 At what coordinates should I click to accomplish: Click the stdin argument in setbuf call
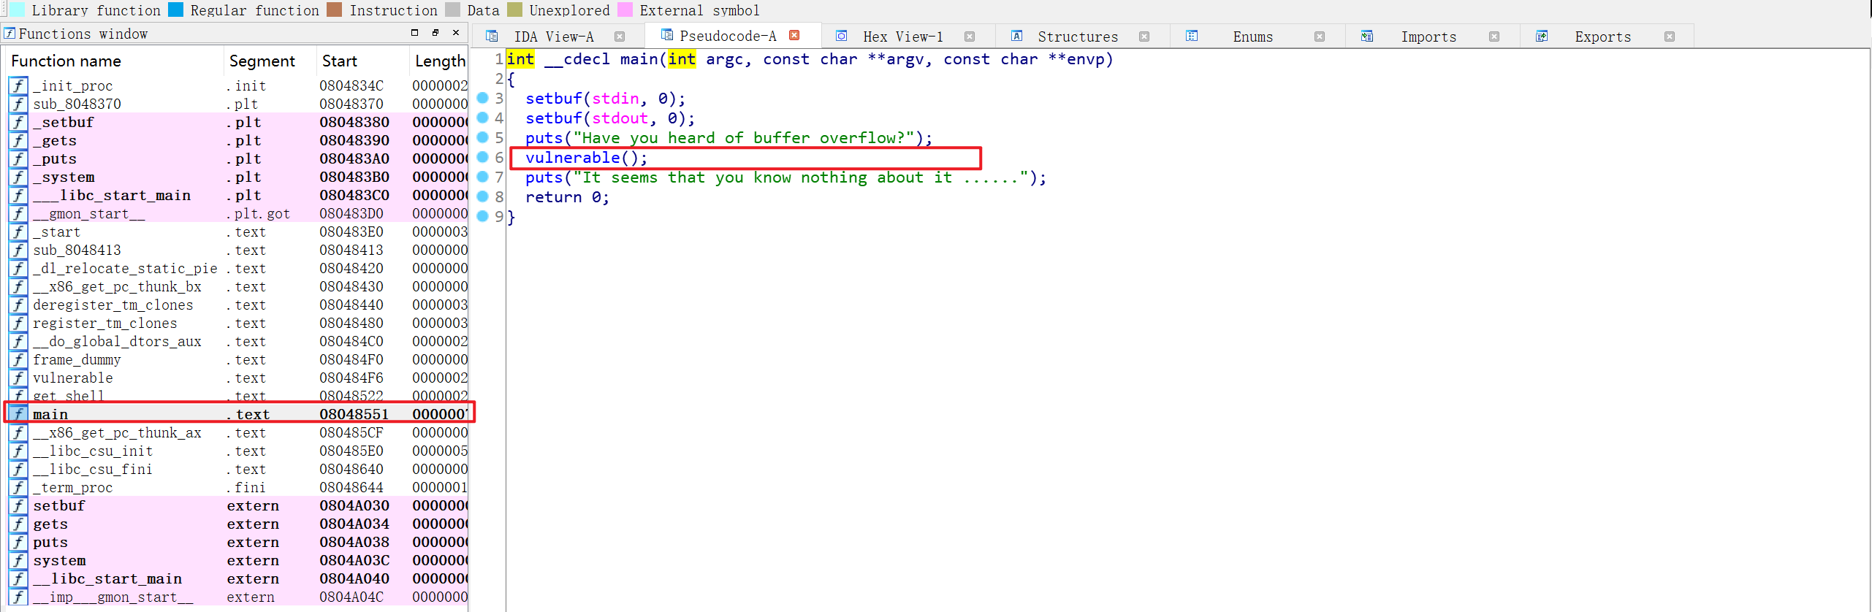point(615,99)
